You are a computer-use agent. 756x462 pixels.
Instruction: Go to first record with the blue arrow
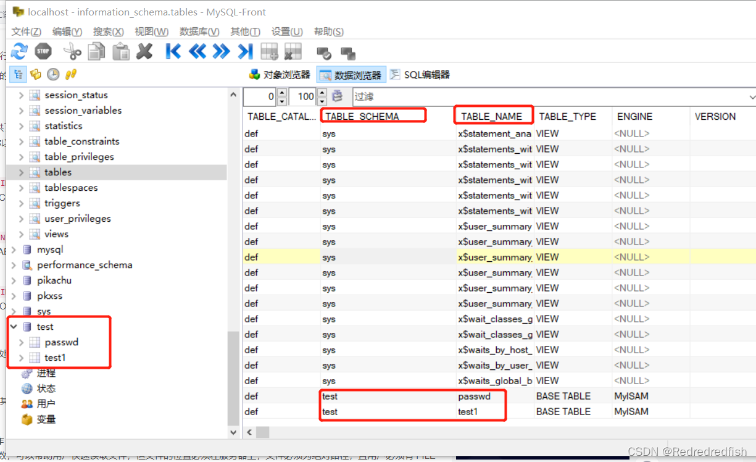173,51
